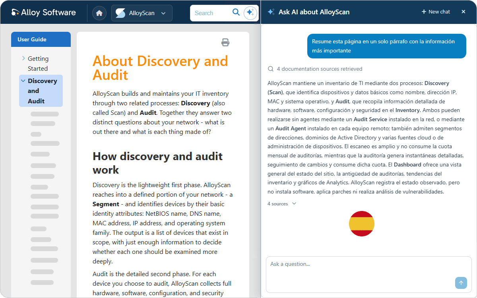Expand the 4 sources list
This screenshot has width=477, height=298.
(282, 204)
